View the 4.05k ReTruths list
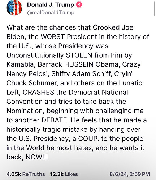156x180 pixels. (x=26, y=174)
